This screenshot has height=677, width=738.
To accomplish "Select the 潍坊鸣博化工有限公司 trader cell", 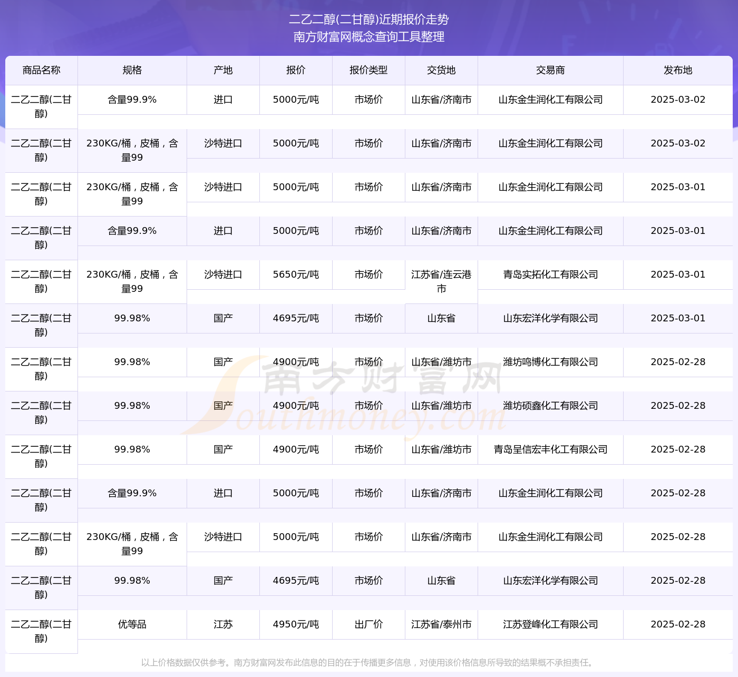I will click(550, 362).
